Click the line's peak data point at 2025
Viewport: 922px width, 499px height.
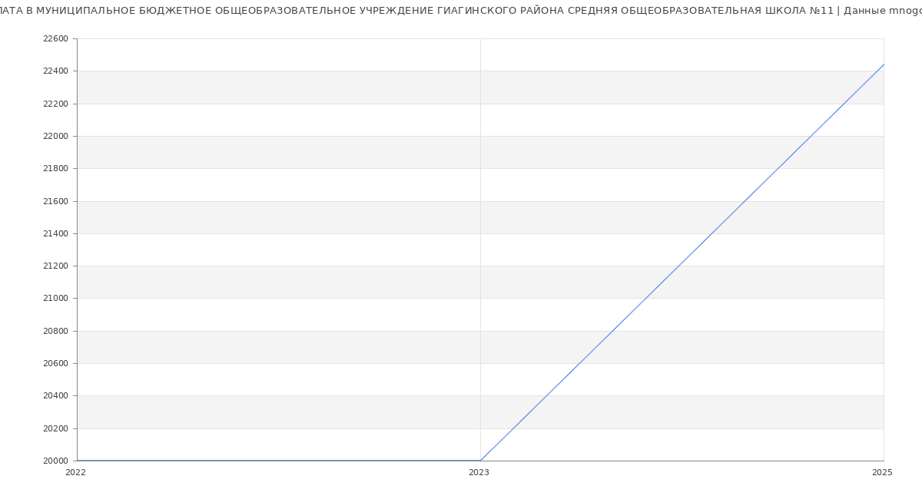[884, 64]
